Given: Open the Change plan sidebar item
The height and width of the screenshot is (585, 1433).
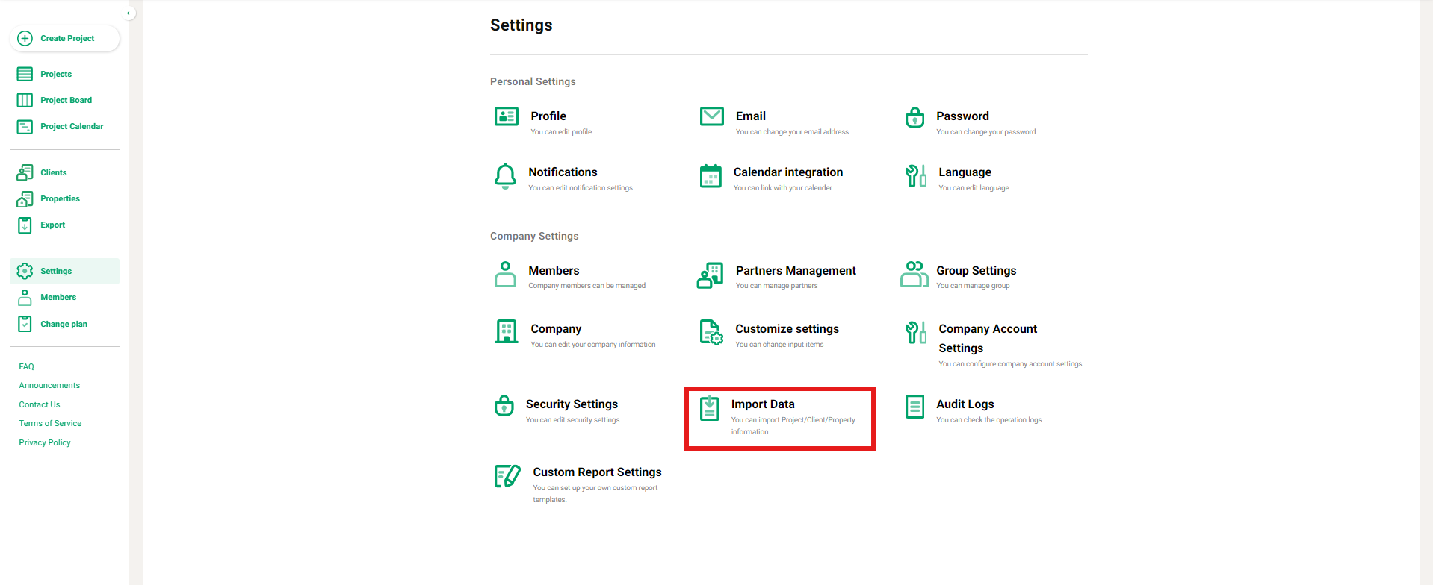Looking at the screenshot, I should 64,324.
